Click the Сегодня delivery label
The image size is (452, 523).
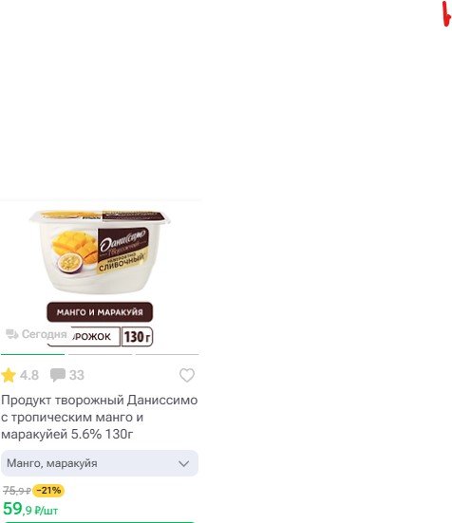[x=45, y=334]
